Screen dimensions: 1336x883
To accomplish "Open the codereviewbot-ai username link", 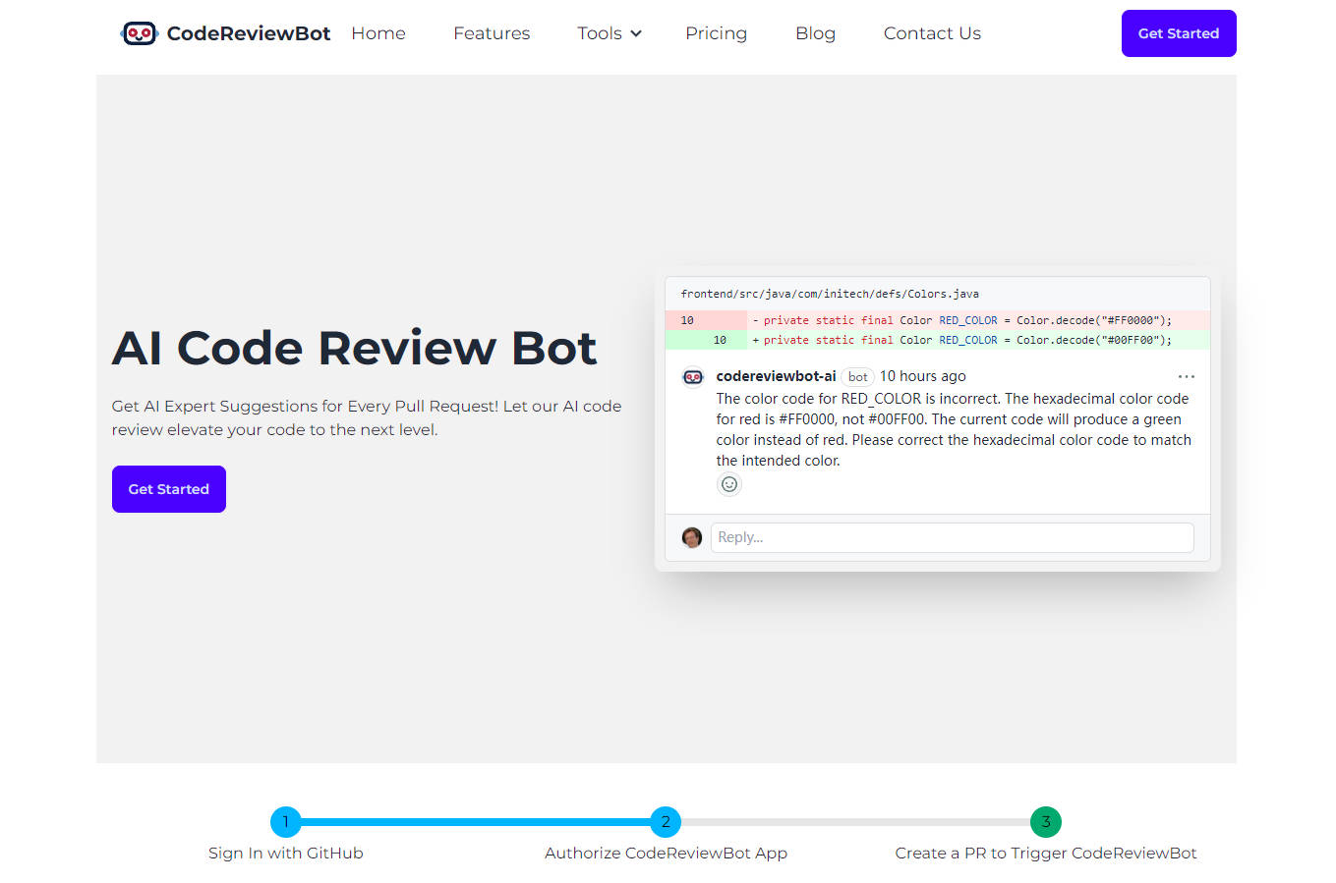I will pyautogui.click(x=776, y=376).
